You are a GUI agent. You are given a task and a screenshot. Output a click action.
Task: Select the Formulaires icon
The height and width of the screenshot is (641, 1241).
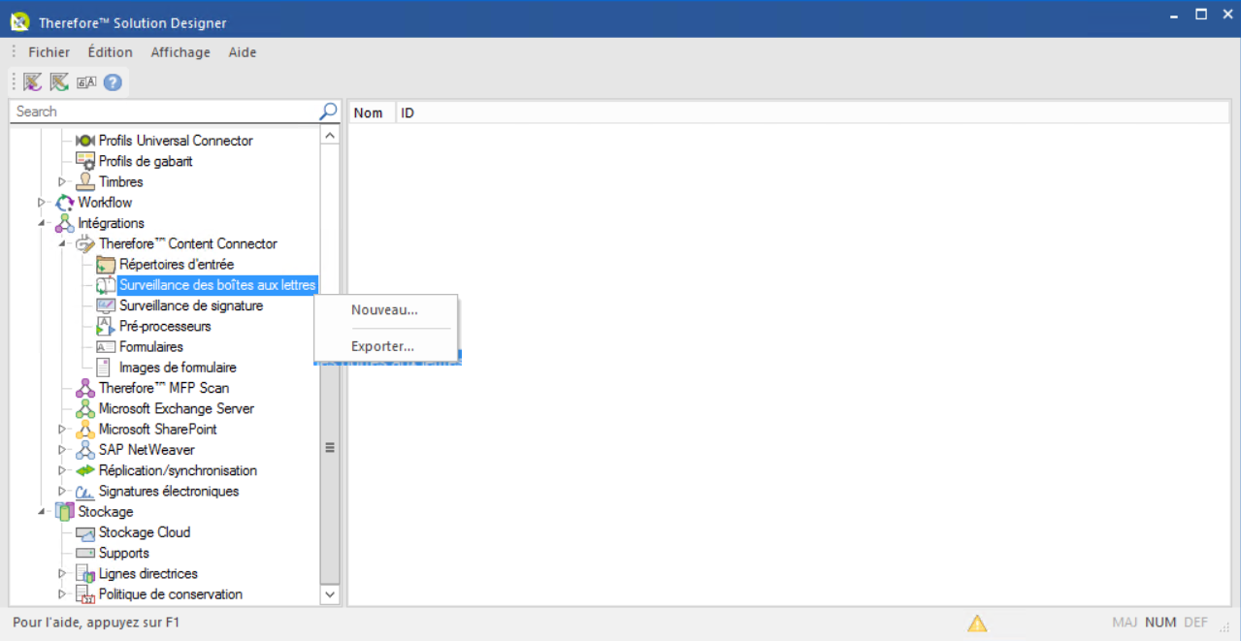(106, 347)
